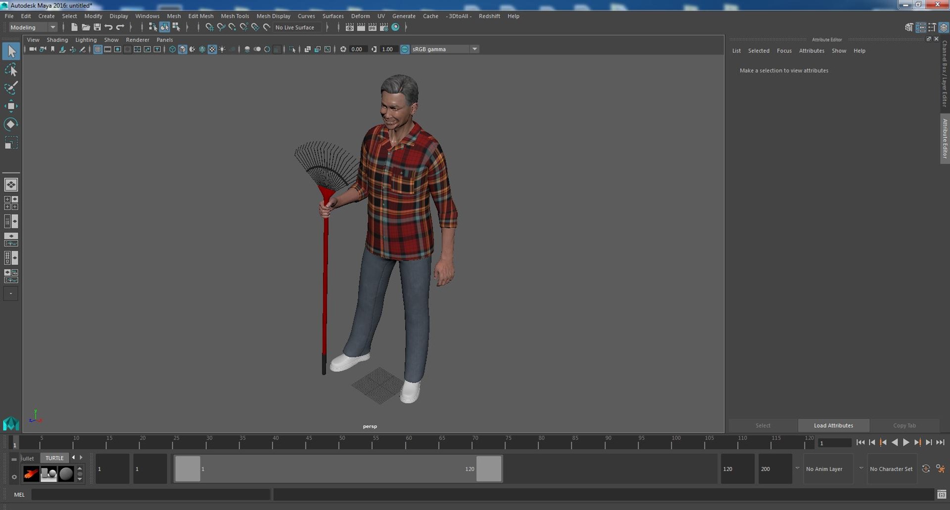The image size is (950, 510).
Task: Open the Attributes menu in Attribute Editor
Action: pyautogui.click(x=811, y=50)
